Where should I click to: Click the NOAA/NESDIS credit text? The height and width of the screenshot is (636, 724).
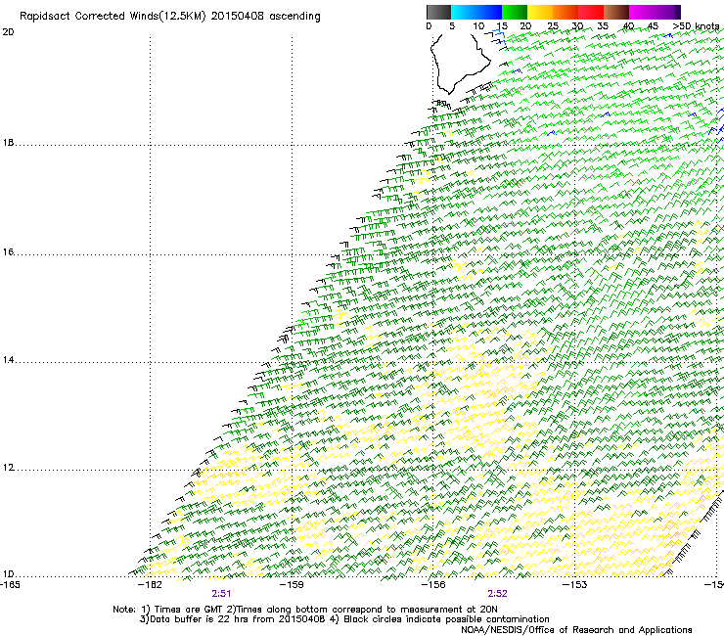(576, 630)
